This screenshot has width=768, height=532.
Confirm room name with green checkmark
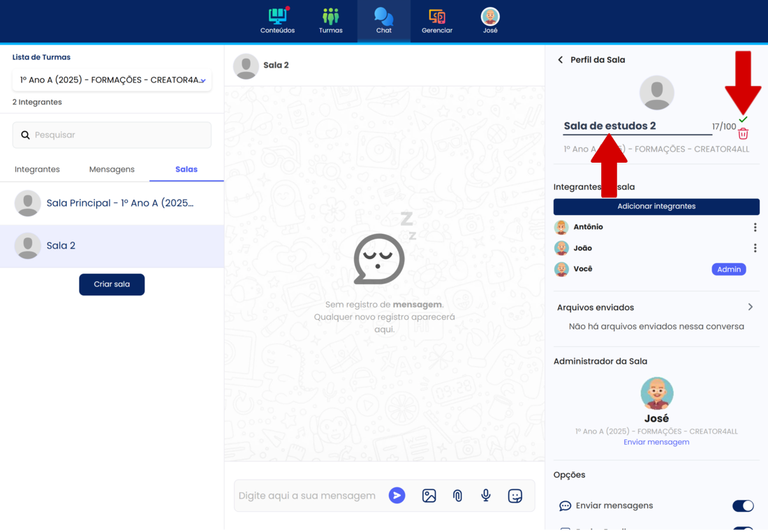[x=743, y=120]
